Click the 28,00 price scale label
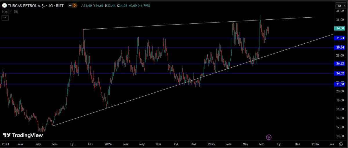 pyautogui.click(x=340, y=55)
